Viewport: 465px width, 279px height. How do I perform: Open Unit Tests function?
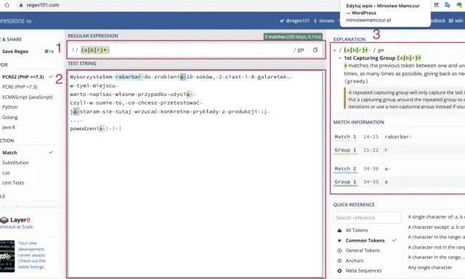(x=13, y=182)
